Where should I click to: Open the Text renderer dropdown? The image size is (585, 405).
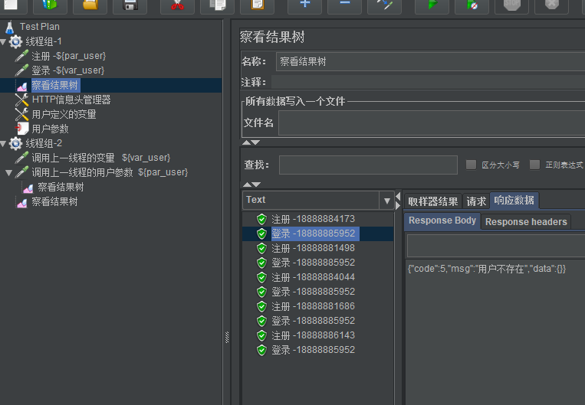pos(387,201)
